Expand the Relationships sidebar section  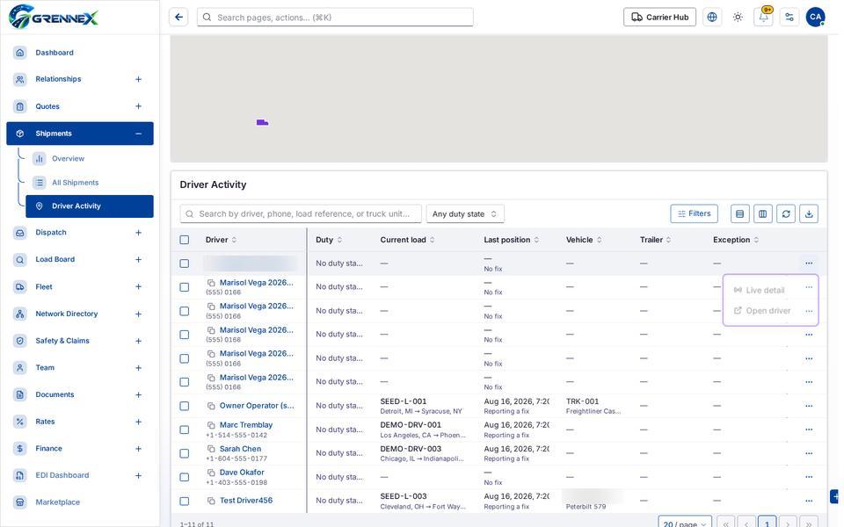coord(138,79)
